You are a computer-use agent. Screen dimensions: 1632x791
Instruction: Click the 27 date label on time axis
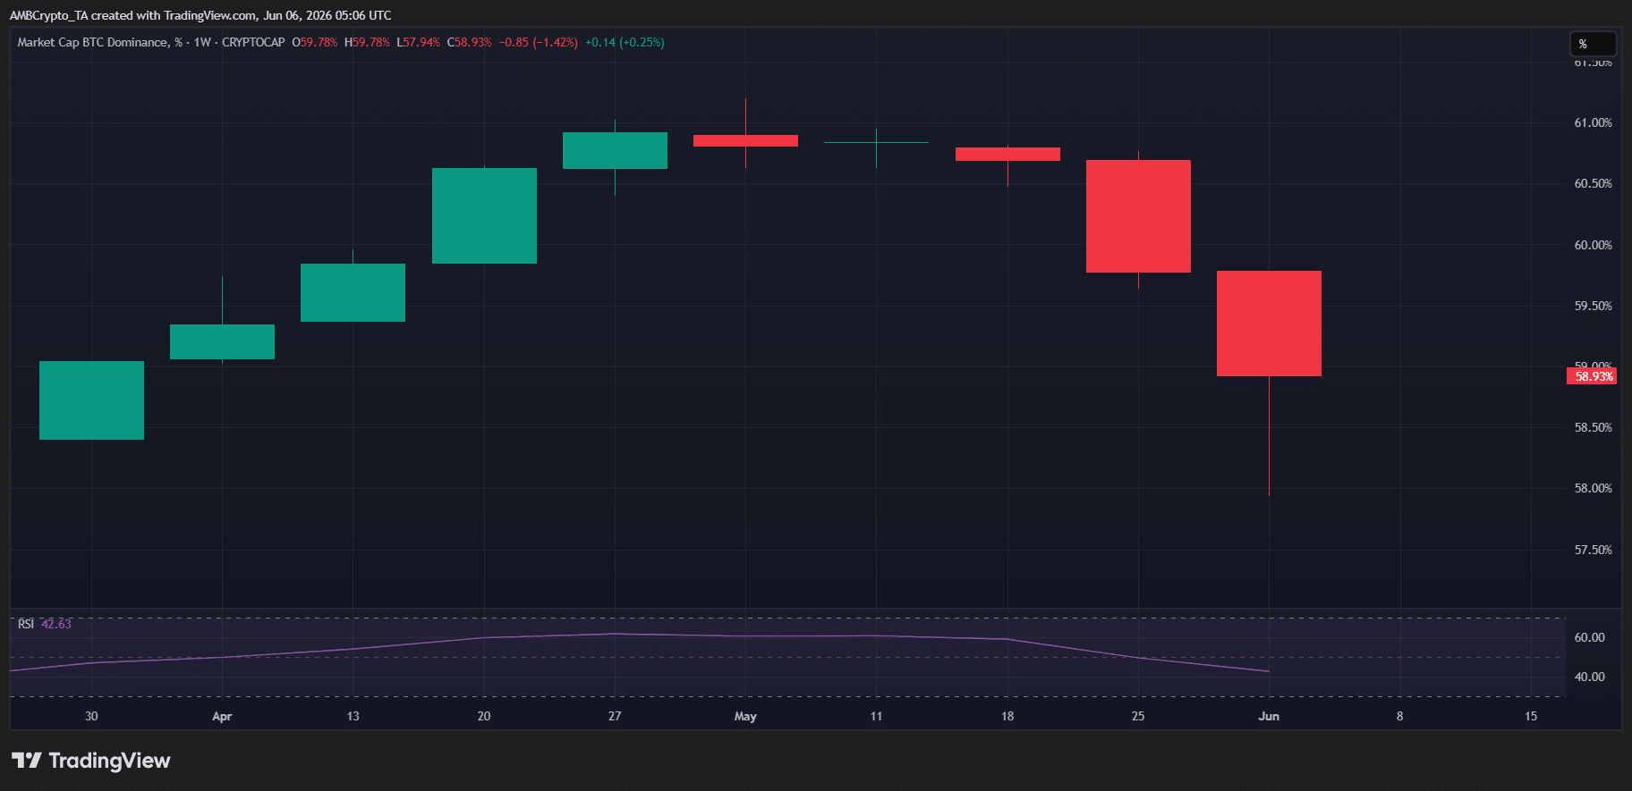coord(615,716)
